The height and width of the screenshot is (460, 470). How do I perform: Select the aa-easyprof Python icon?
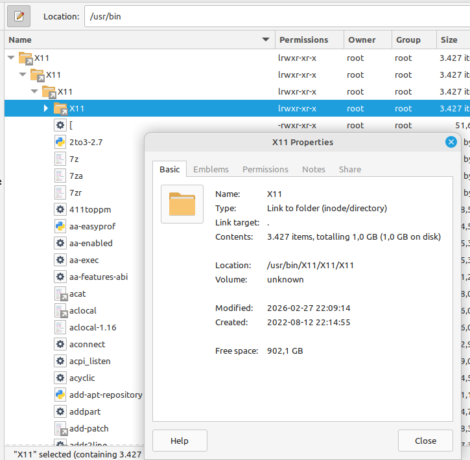pos(60,226)
